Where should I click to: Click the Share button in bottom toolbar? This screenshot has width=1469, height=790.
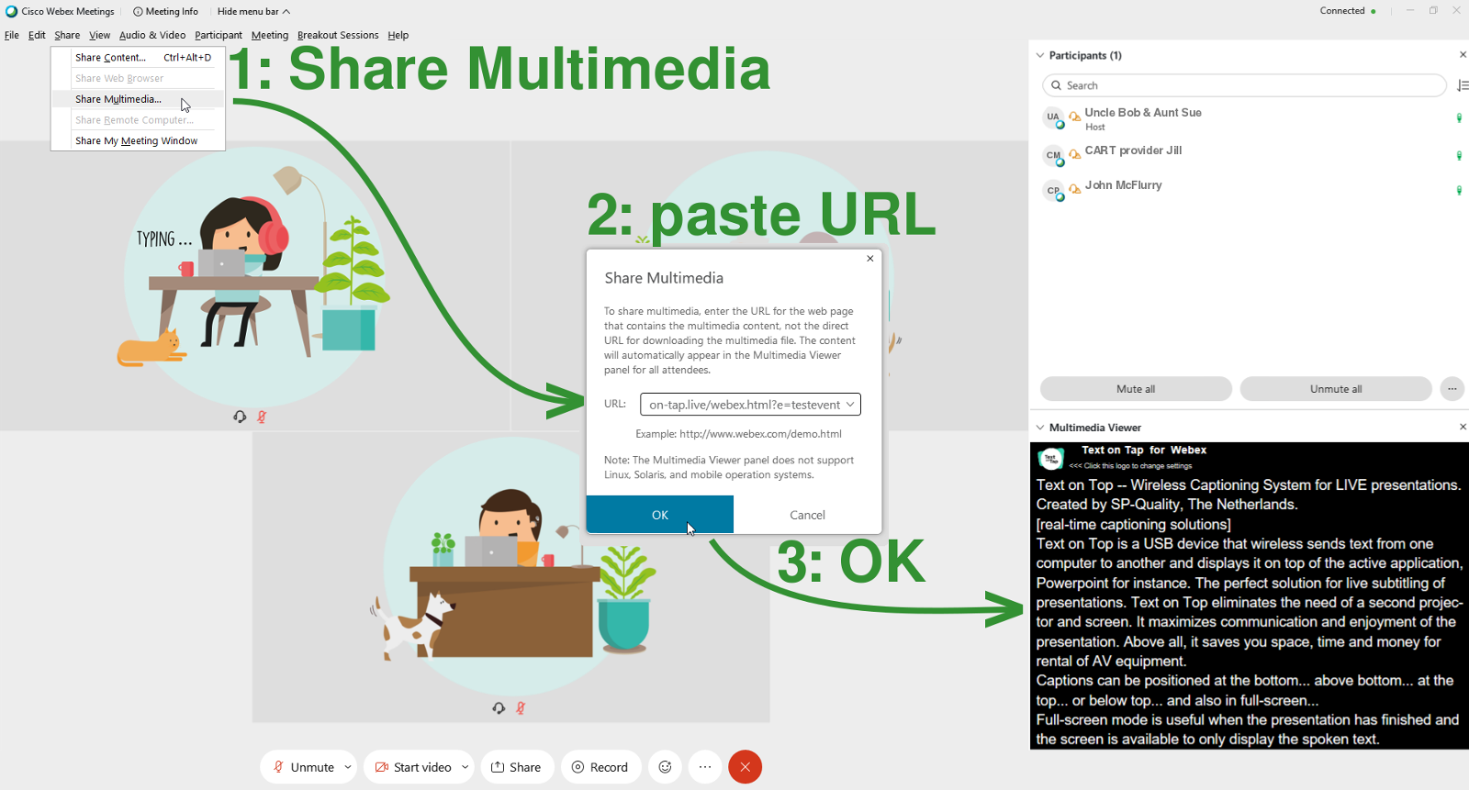click(517, 767)
